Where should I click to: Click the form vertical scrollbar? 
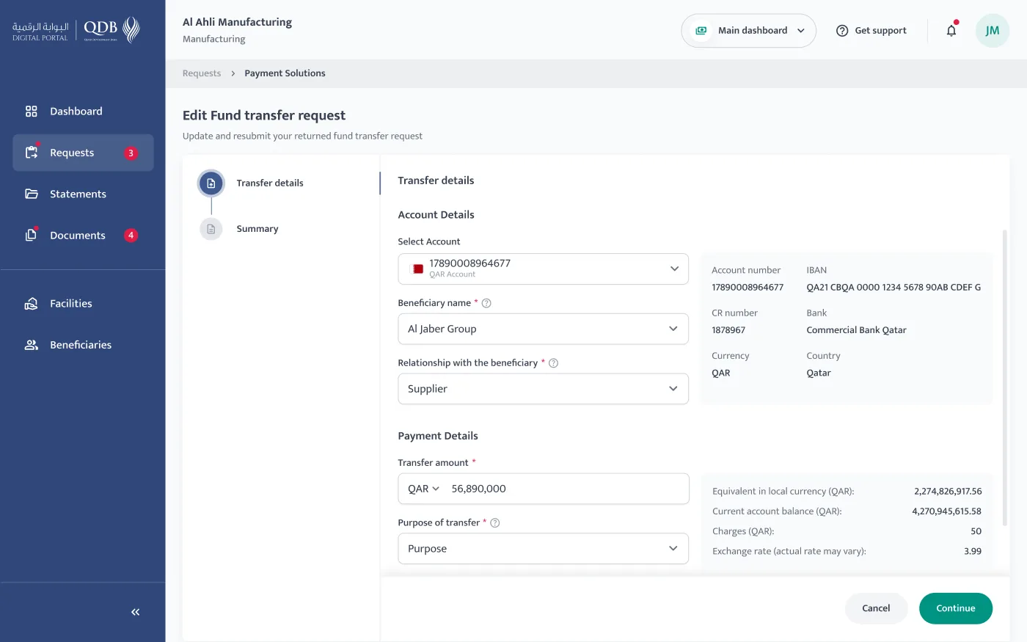[x=1005, y=378]
